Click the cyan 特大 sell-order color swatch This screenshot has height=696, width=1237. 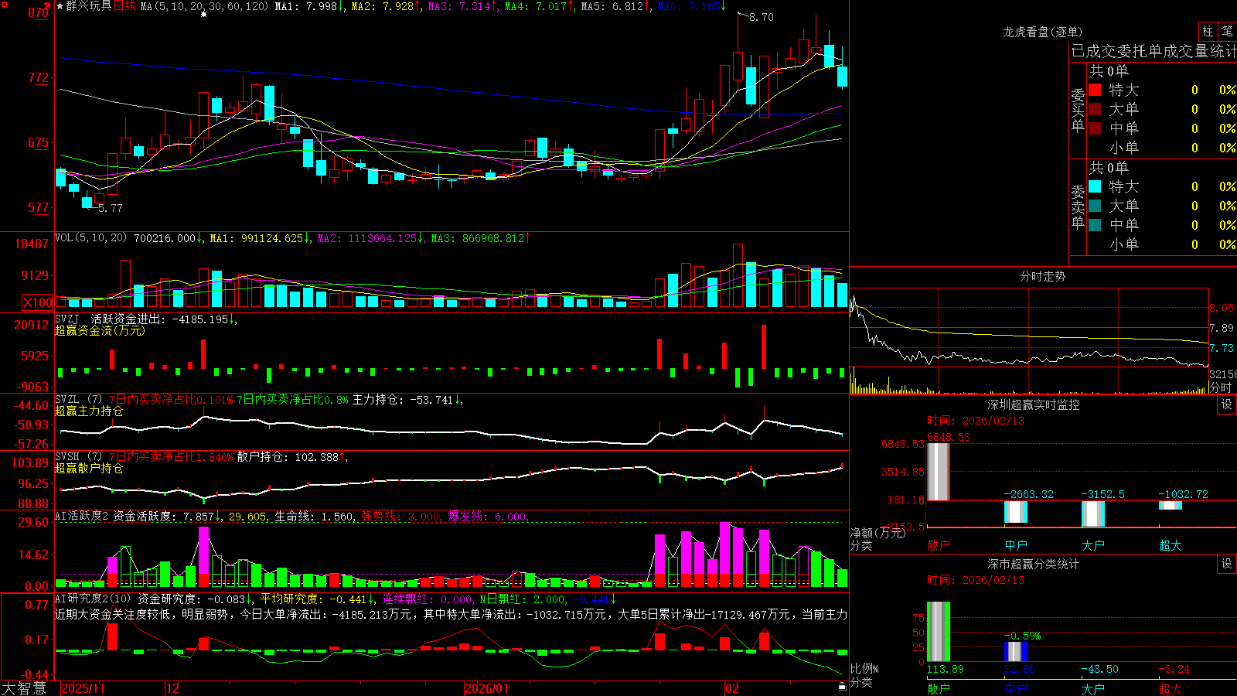point(1095,186)
